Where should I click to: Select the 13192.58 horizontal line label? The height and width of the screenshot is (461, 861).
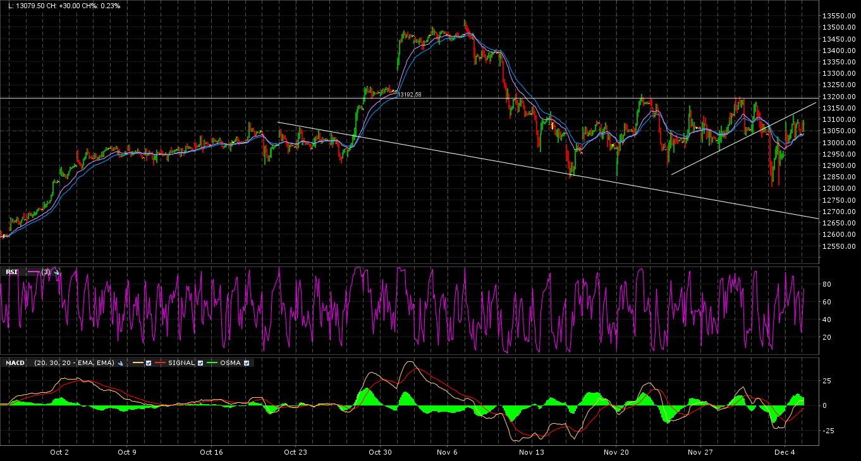409,94
